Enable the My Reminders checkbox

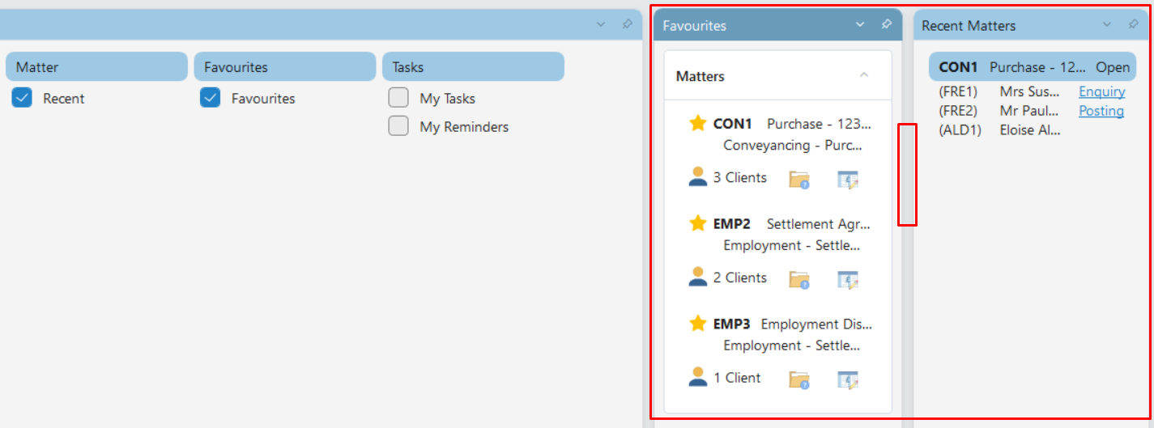click(398, 126)
